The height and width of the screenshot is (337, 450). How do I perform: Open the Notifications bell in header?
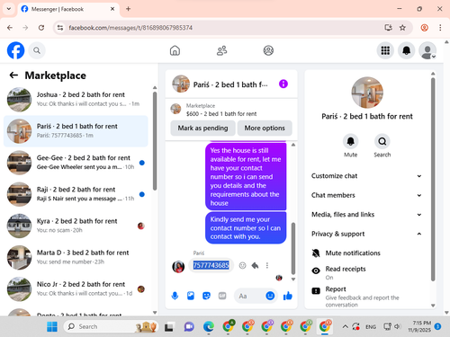coord(406,50)
